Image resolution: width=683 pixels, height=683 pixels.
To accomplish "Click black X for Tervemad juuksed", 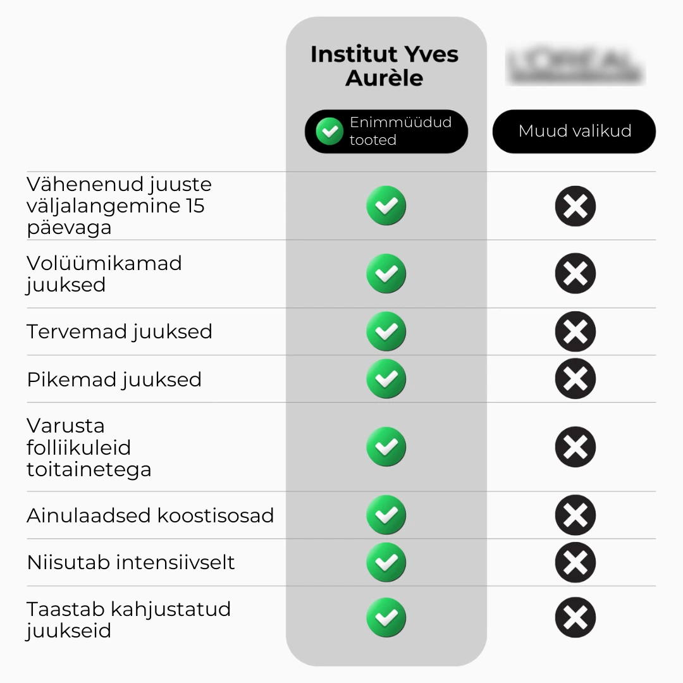I will pyautogui.click(x=575, y=331).
